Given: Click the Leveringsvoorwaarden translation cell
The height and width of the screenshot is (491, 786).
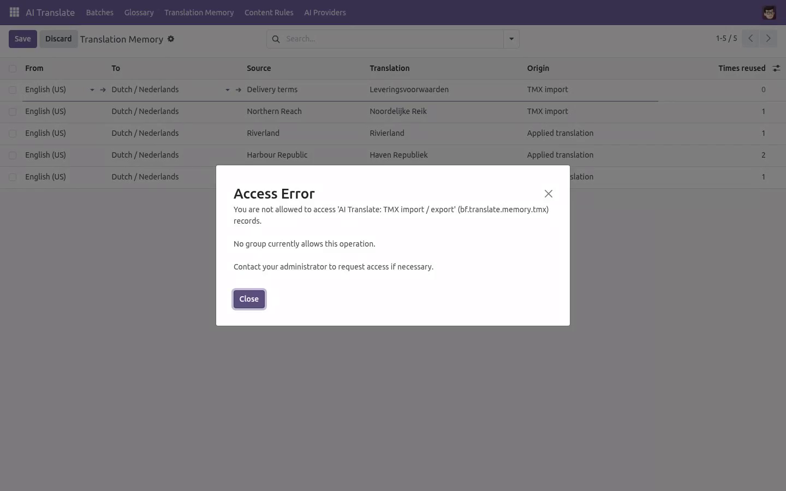Looking at the screenshot, I should 409,89.
